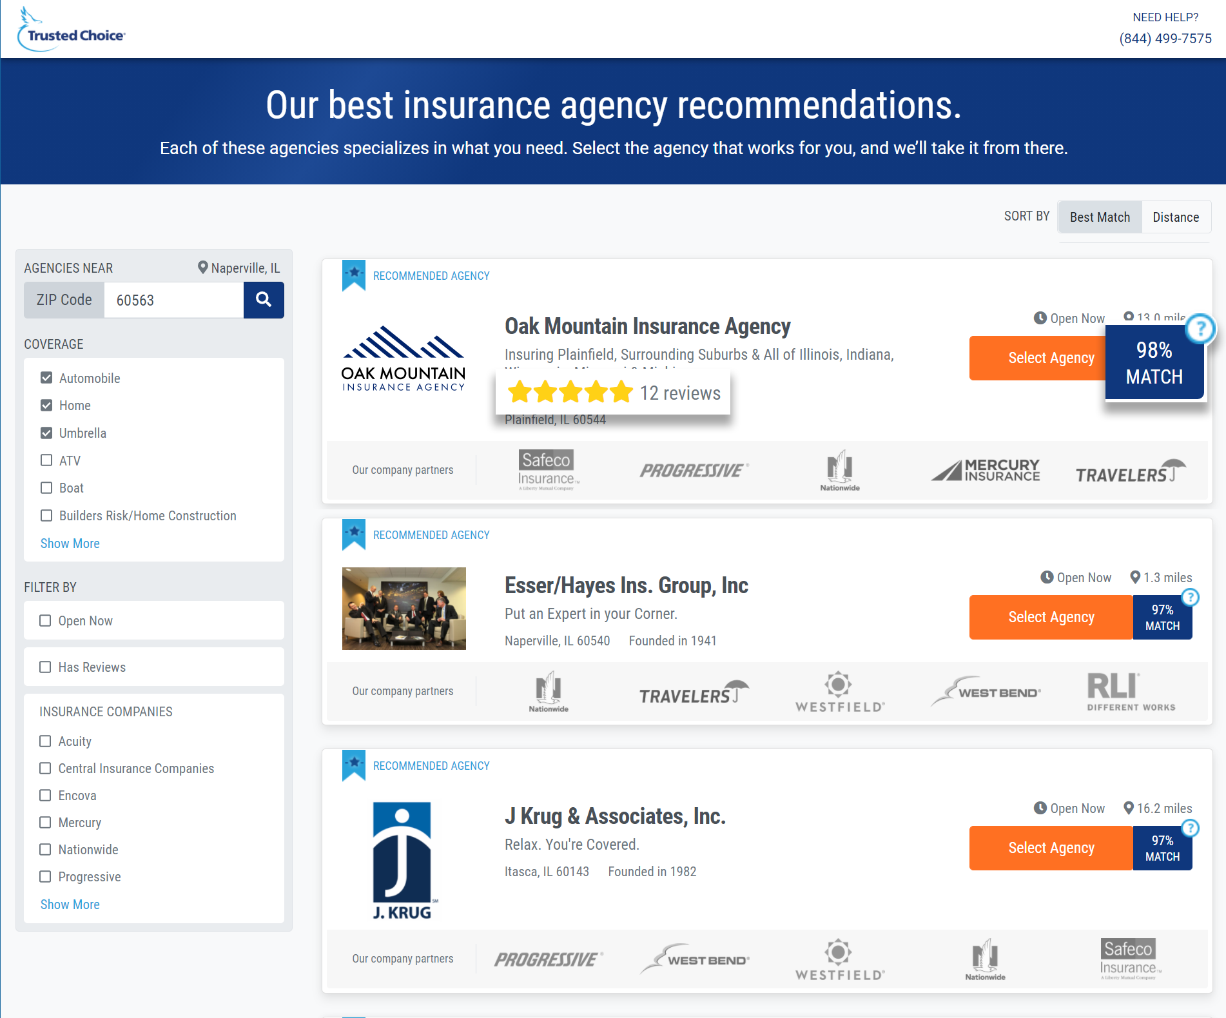The image size is (1226, 1018).
Task: Uncheck the Umbrella coverage checkbox
Action: (46, 433)
